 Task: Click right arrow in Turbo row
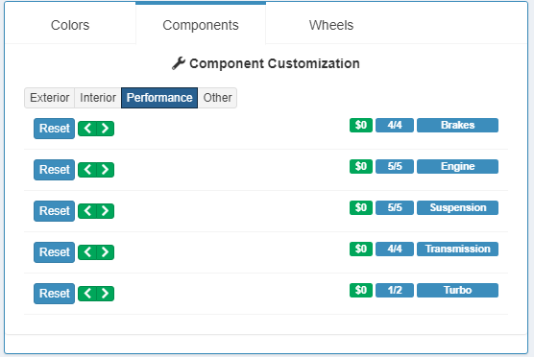click(106, 294)
